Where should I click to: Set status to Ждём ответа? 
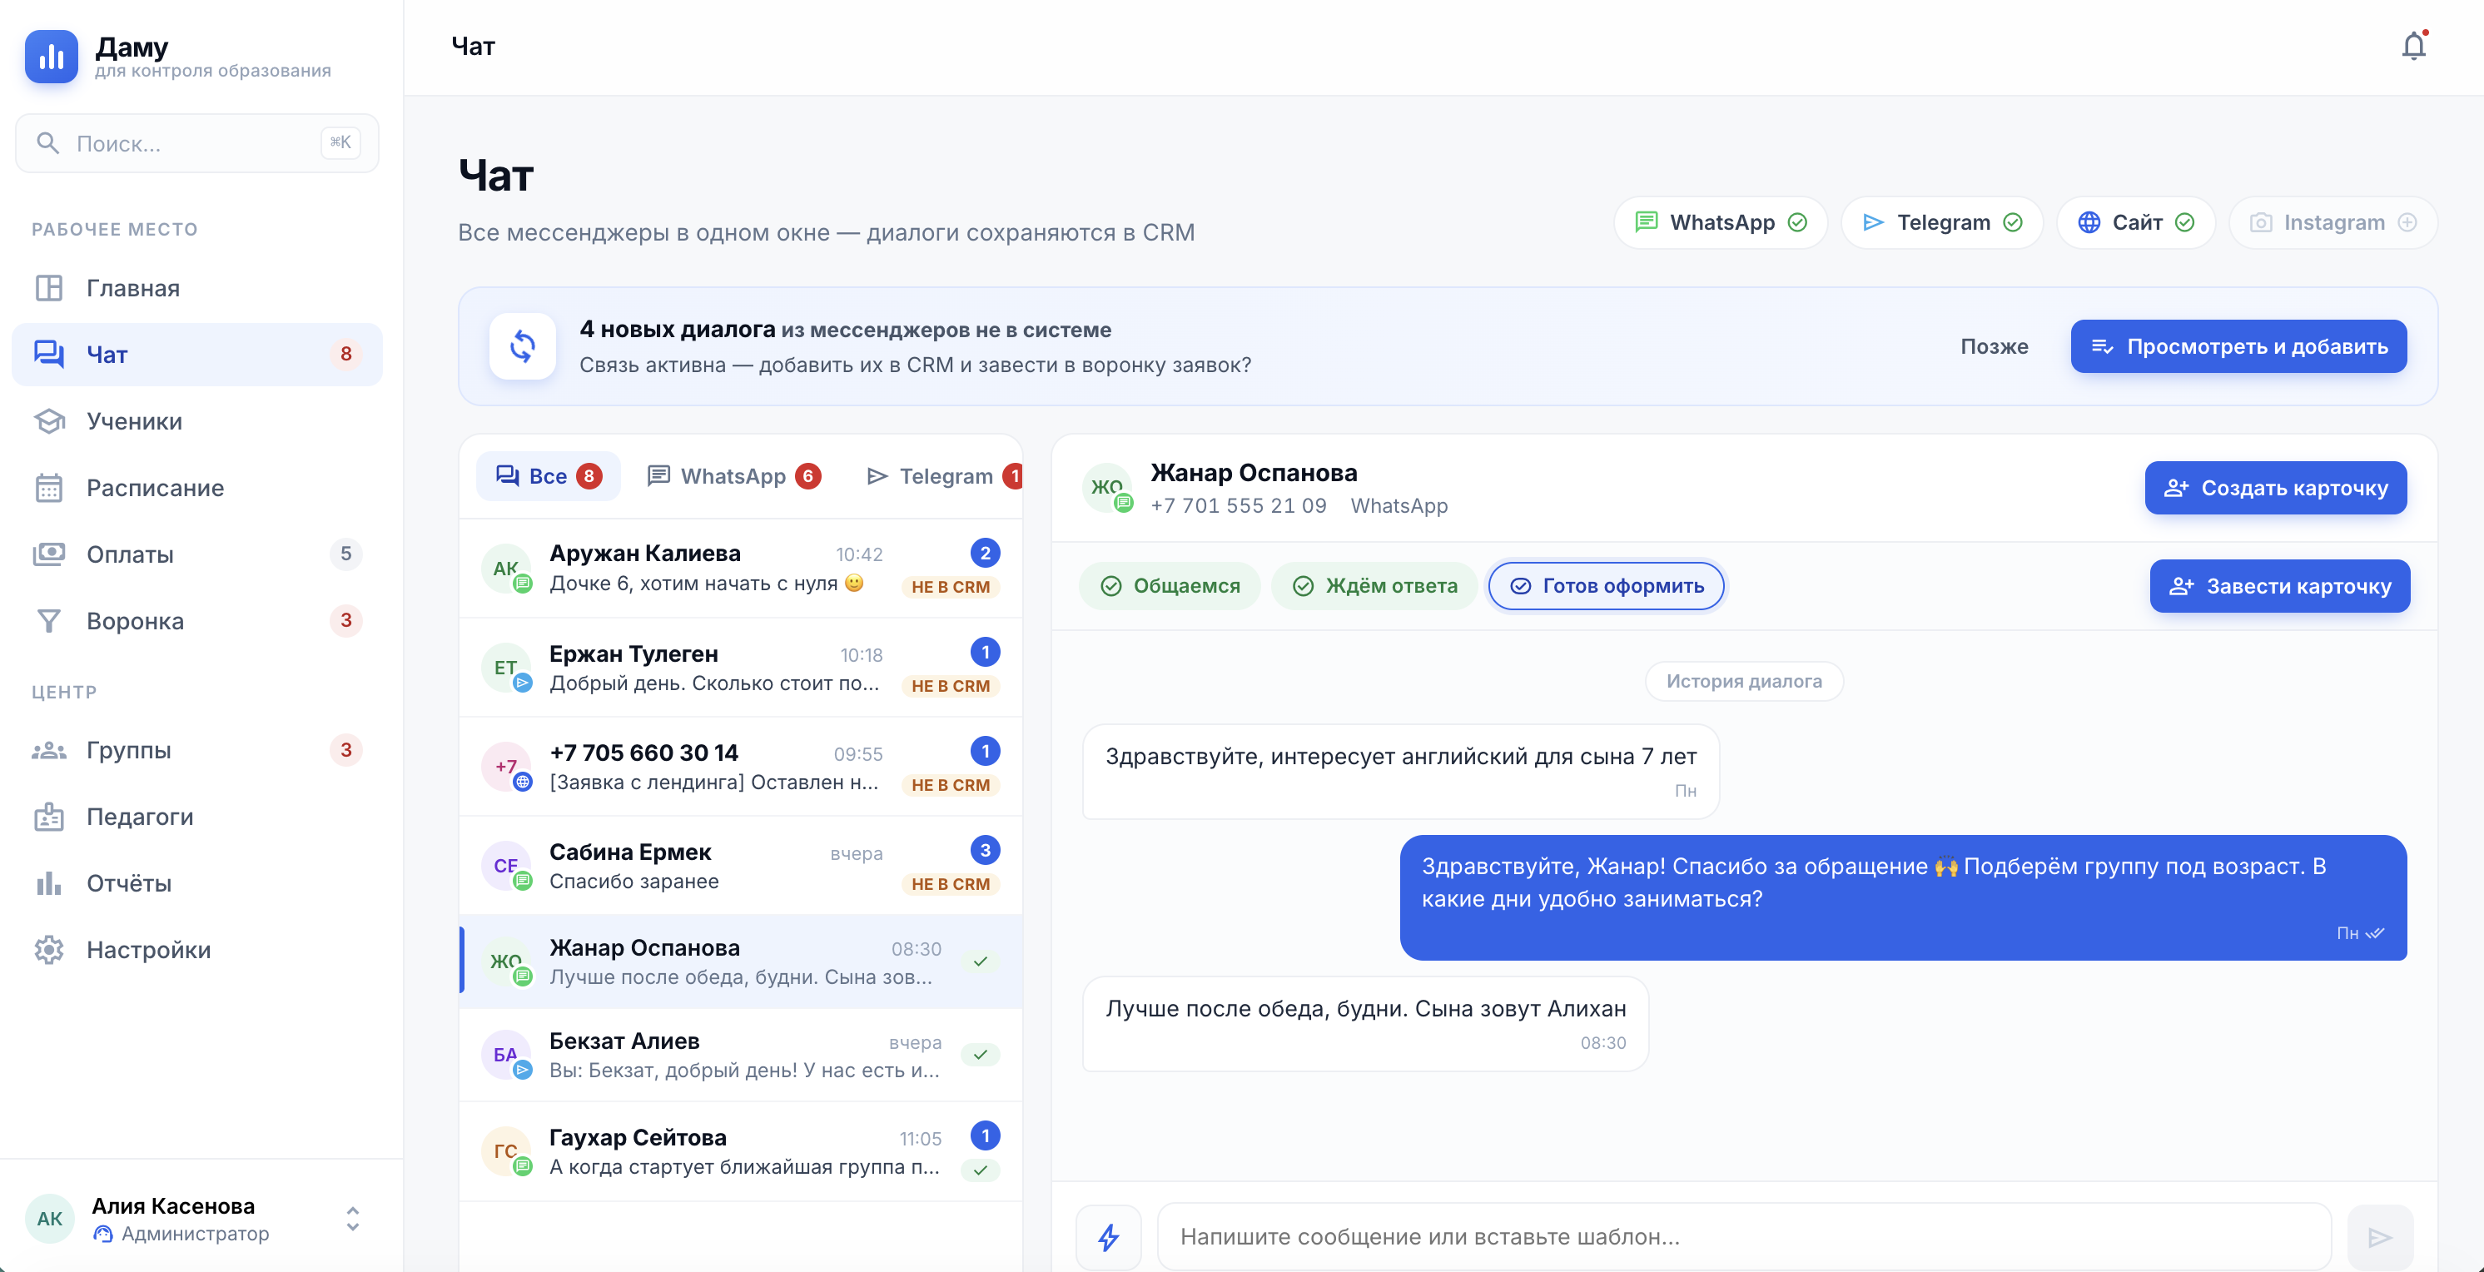coord(1374,586)
